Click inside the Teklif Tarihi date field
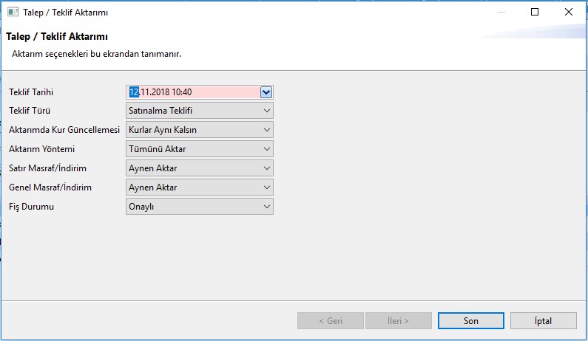The height and width of the screenshot is (341, 588). [192, 92]
